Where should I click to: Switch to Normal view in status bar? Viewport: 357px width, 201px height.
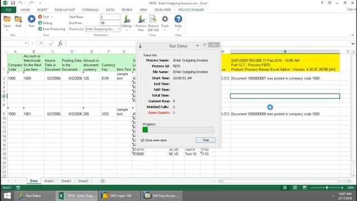[x=285, y=188]
